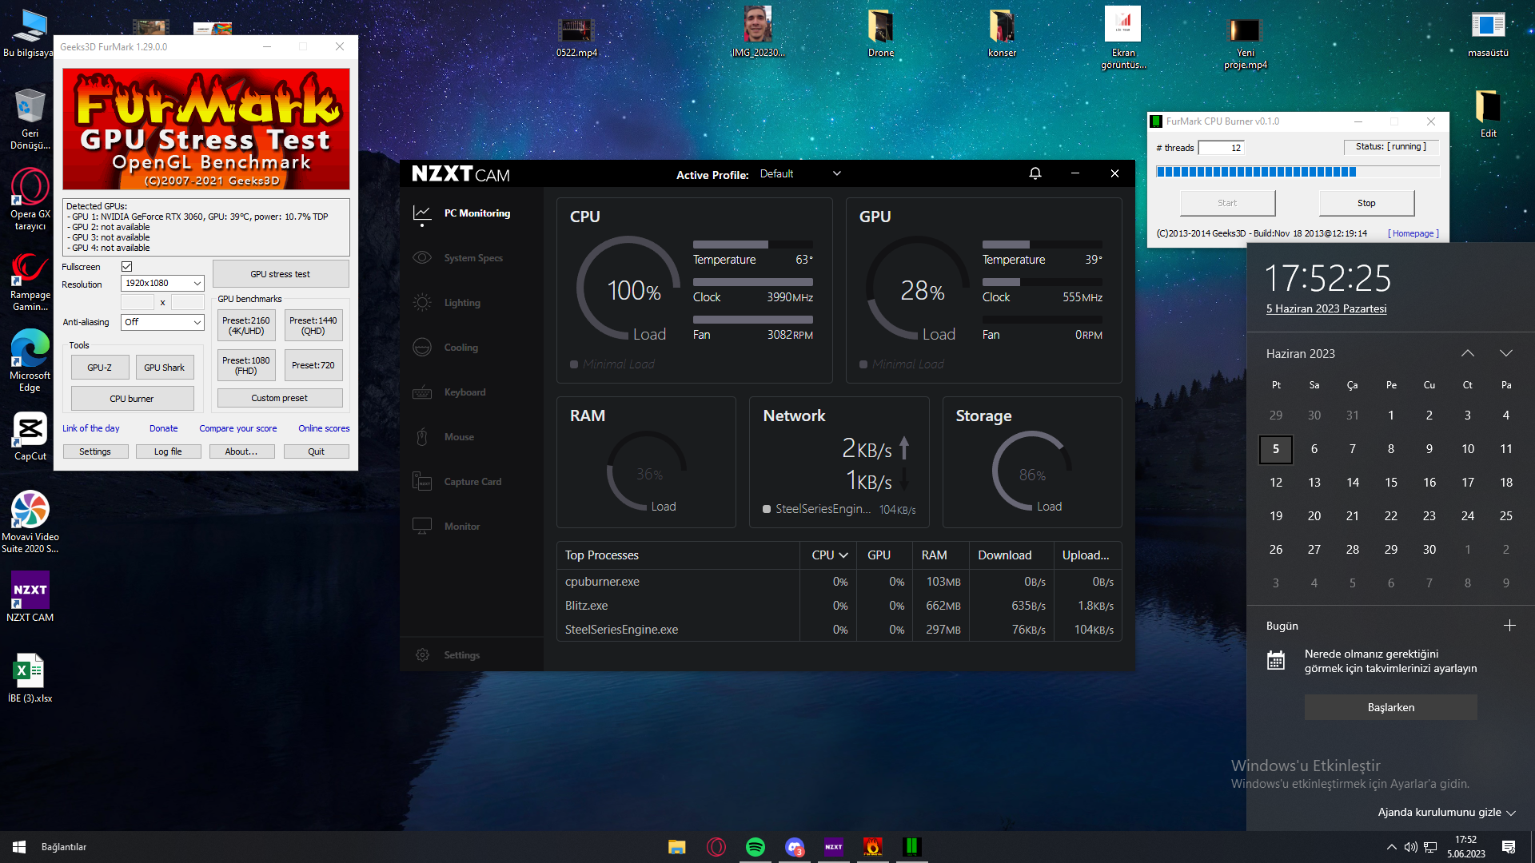The width and height of the screenshot is (1535, 863).
Task: Open the Active Profile Default dropdown
Action: coord(799,173)
